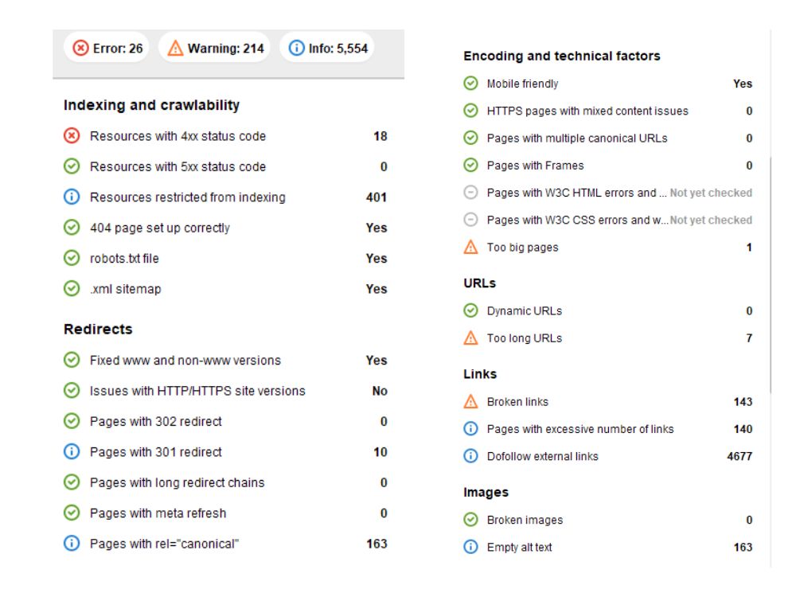Screen dimensions: 796x597
Task: Open Pages with W3C CSS errors item
Action: [x=607, y=220]
